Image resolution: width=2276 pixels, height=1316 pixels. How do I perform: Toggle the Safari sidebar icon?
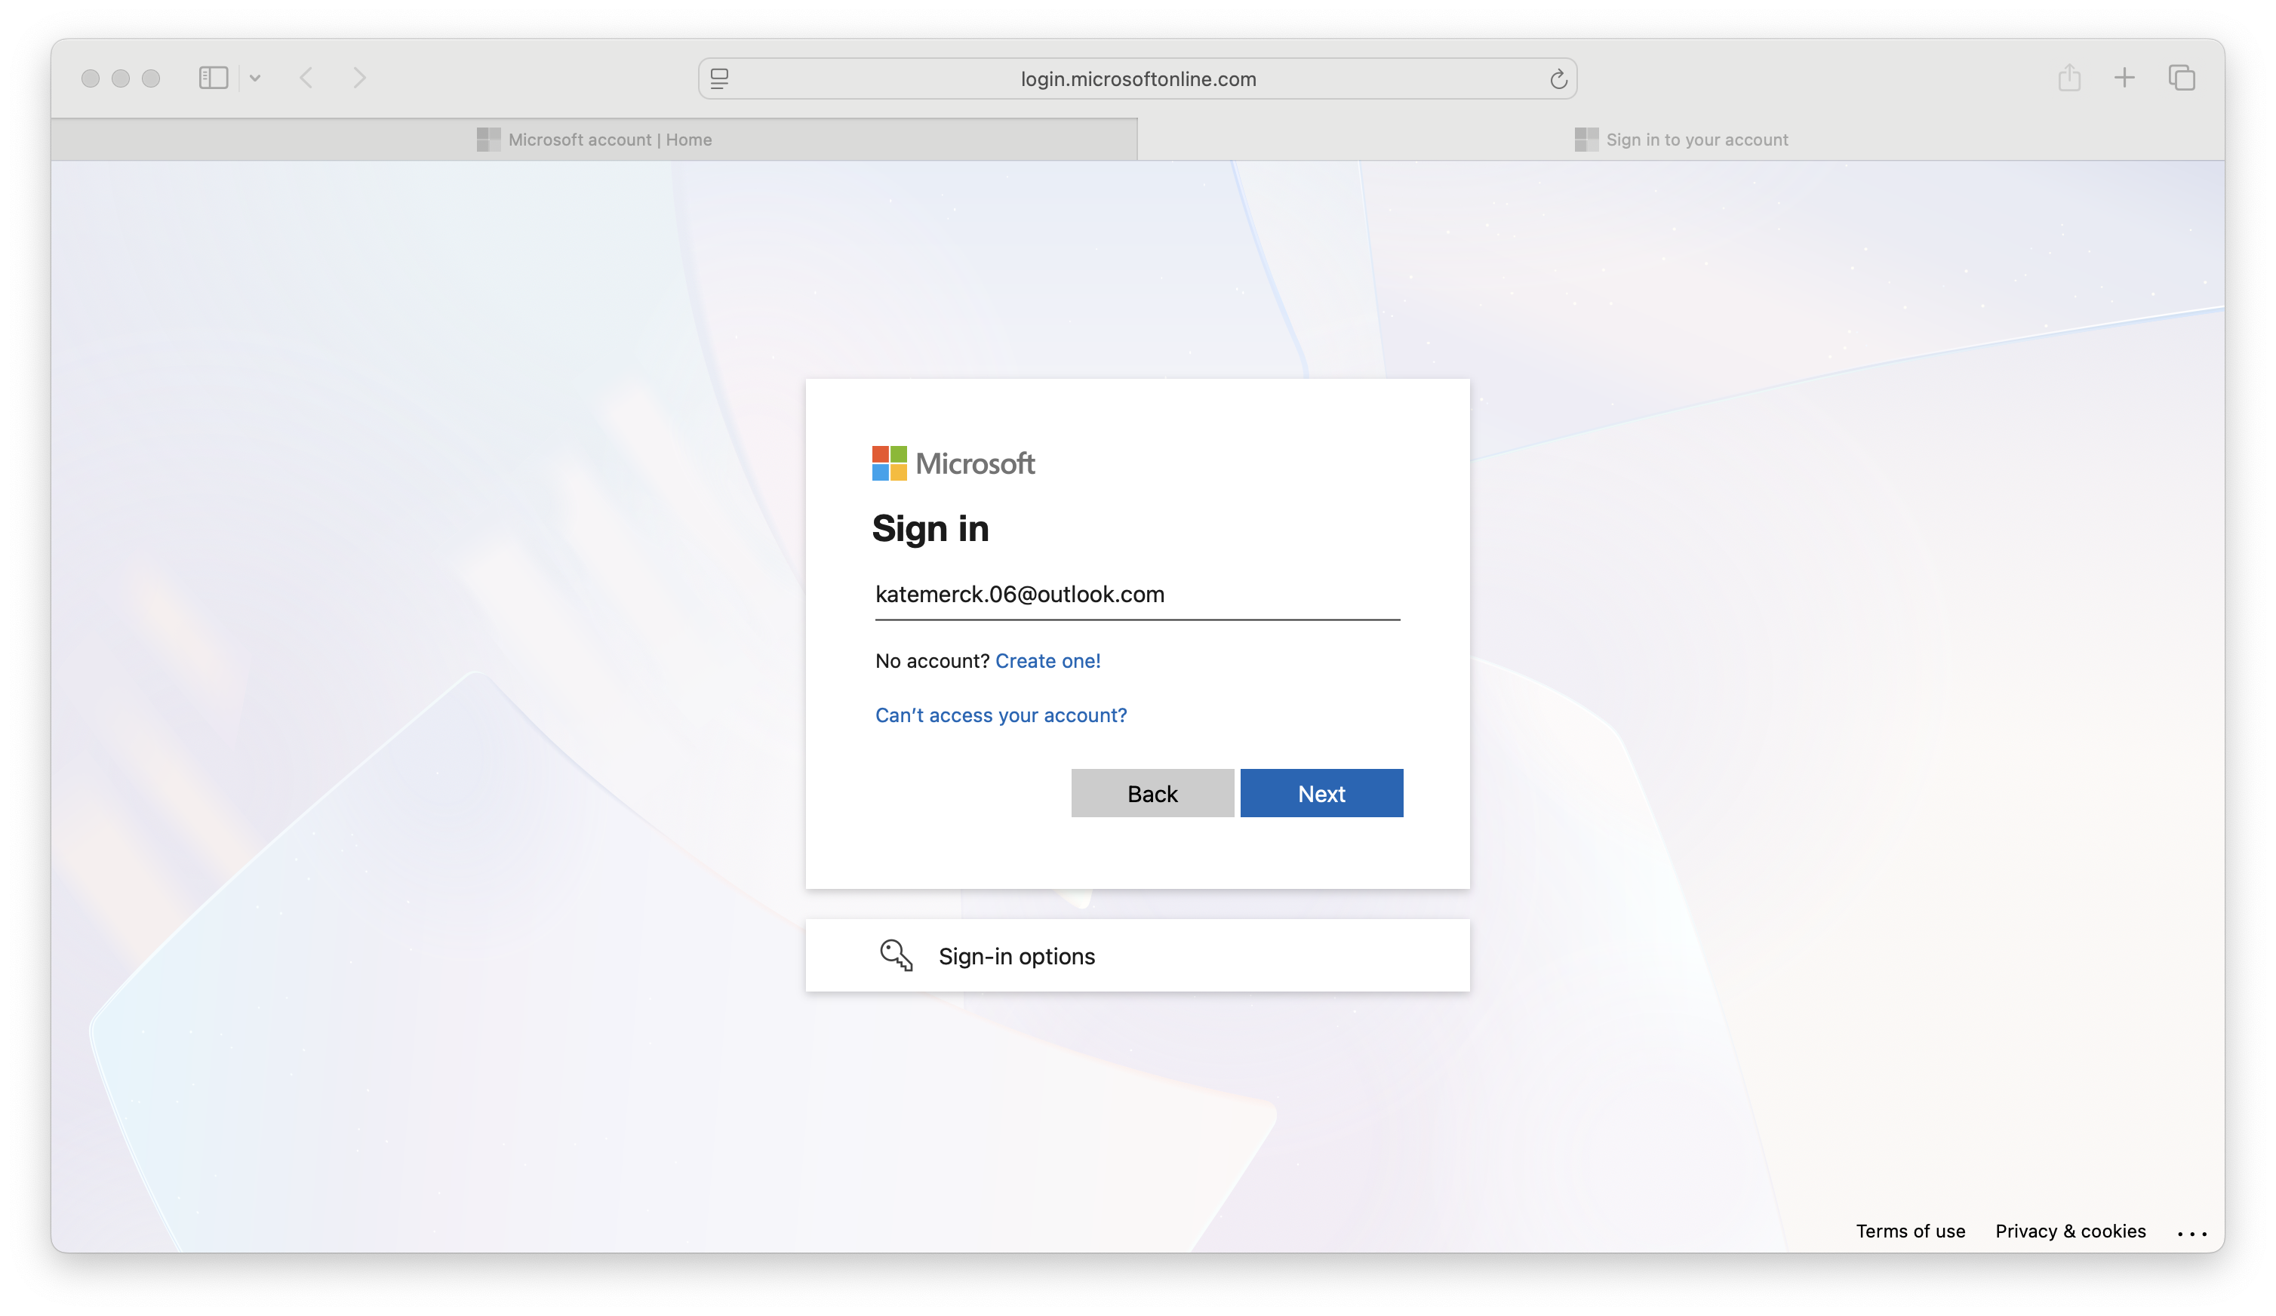pos(213,78)
